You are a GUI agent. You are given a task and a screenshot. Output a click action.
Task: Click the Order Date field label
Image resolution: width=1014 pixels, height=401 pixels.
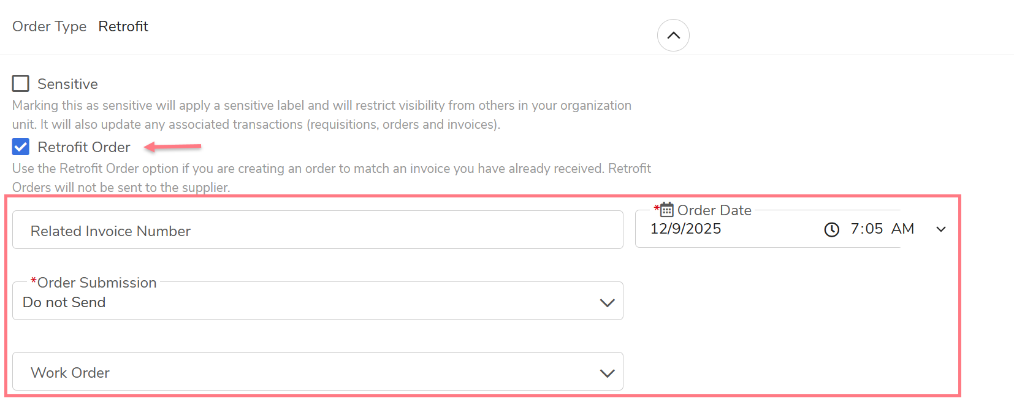click(714, 210)
